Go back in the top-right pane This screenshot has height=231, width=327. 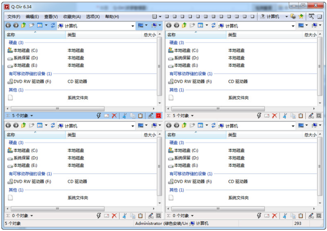click(169, 25)
